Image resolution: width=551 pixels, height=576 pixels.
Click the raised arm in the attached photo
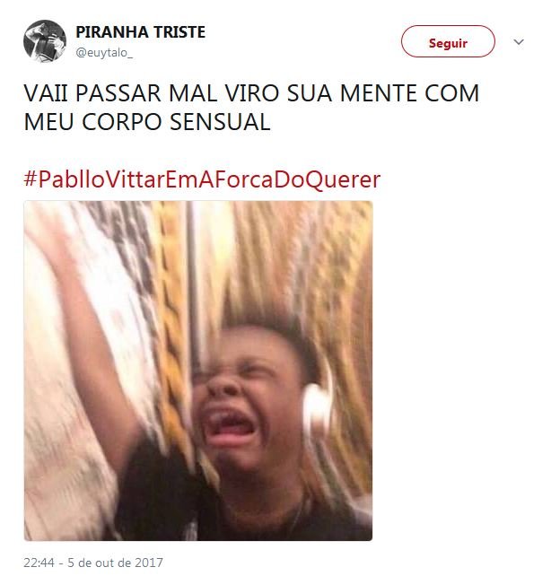pyautogui.click(x=88, y=330)
